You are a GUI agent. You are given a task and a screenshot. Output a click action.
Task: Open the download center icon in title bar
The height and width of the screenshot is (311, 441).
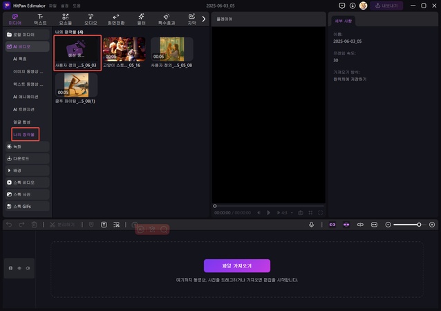click(353, 6)
